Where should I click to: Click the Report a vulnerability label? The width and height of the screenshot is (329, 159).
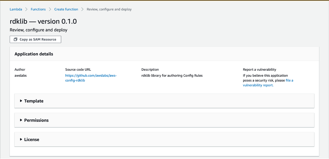[259, 70]
